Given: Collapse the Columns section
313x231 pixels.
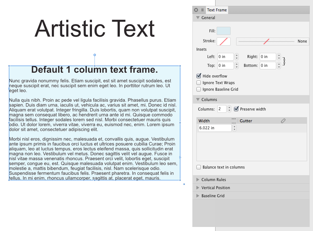Looking at the screenshot, I should pyautogui.click(x=198, y=100).
